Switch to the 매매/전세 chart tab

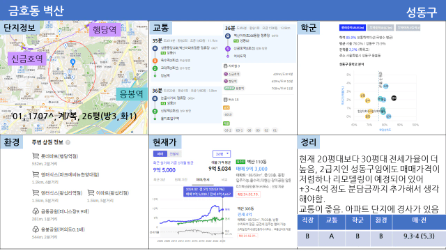(x=203, y=180)
